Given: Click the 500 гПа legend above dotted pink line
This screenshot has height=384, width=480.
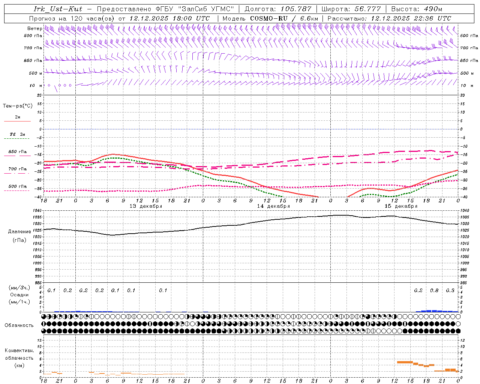Looking at the screenshot, I should [x=17, y=186].
